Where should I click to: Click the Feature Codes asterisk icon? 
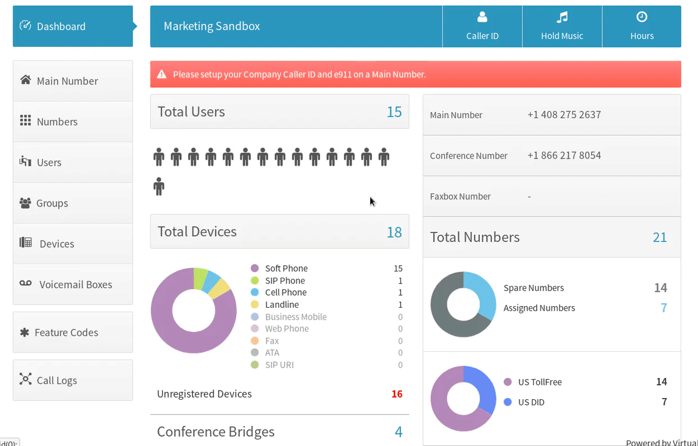(24, 332)
